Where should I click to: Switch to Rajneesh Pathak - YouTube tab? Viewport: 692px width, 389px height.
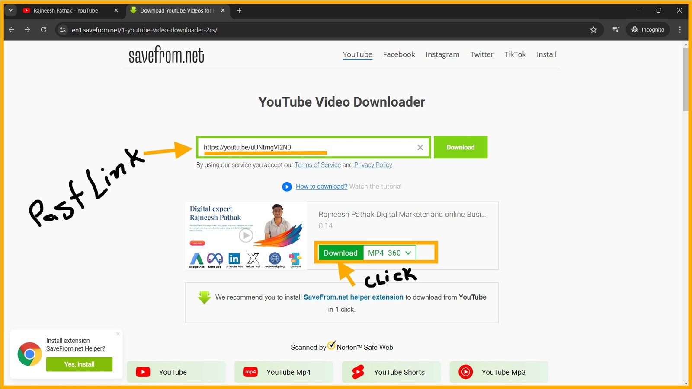pyautogui.click(x=66, y=10)
